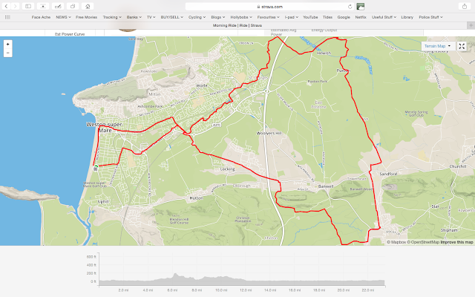Zoom out on the map
Screen dimensions: 475x297
click(x=7, y=53)
